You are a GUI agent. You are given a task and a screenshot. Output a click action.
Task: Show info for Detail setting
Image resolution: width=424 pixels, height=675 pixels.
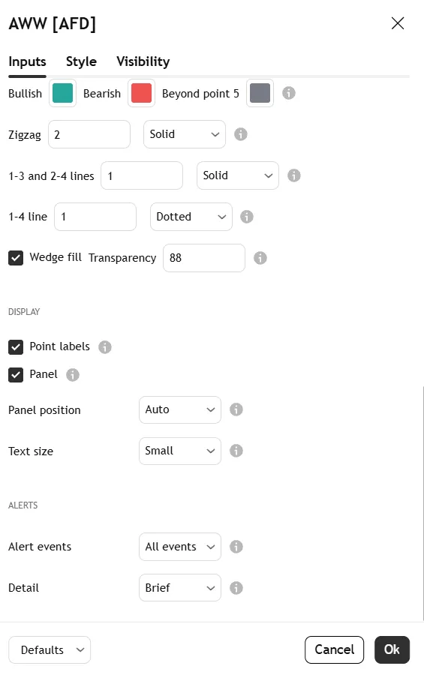tap(236, 587)
